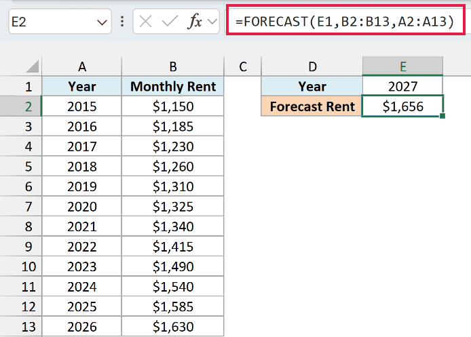The width and height of the screenshot is (471, 337).
Task: Select column D header
Action: [x=312, y=66]
